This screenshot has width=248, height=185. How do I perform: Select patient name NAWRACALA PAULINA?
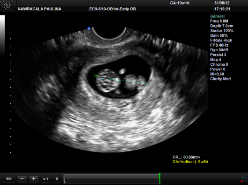39,9
